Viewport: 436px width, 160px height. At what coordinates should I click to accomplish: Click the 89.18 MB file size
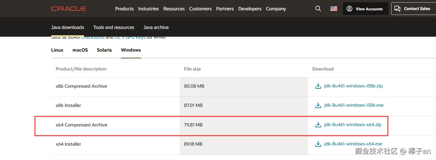point(193,144)
